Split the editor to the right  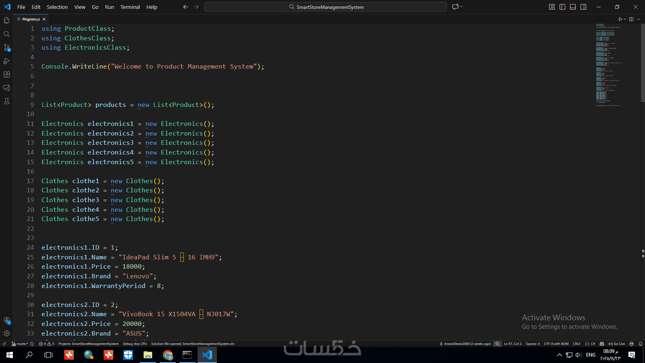[631, 19]
